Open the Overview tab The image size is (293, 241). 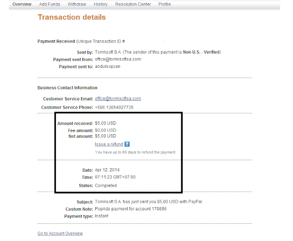(22, 4)
